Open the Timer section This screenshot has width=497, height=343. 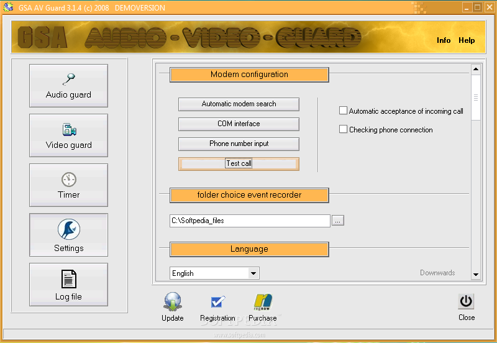tap(68, 185)
